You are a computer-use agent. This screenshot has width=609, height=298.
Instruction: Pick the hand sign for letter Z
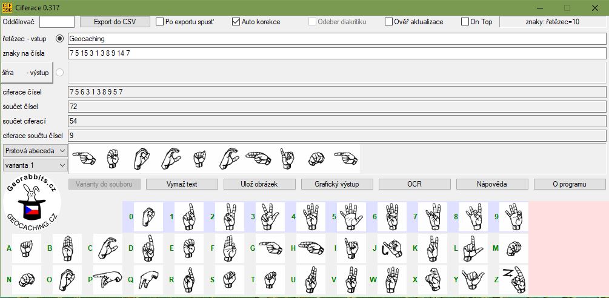point(513,280)
